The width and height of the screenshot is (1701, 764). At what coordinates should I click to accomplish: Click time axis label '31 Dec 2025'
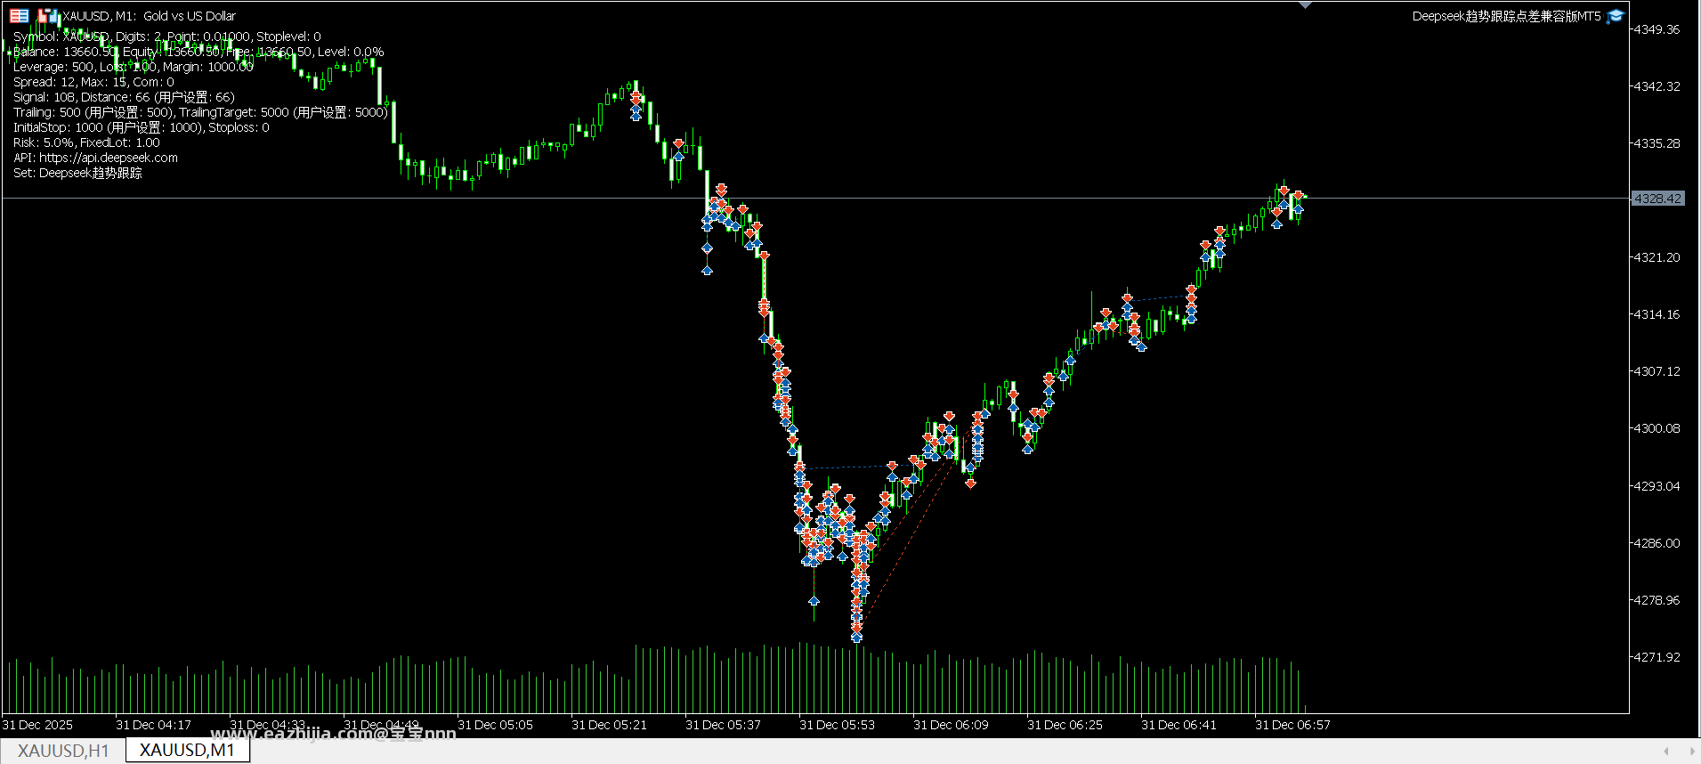37,725
